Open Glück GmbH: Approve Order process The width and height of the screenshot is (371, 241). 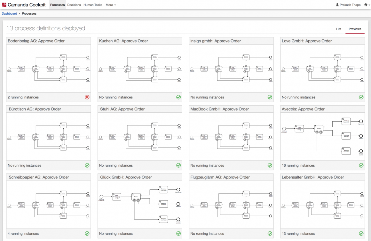(x=126, y=177)
